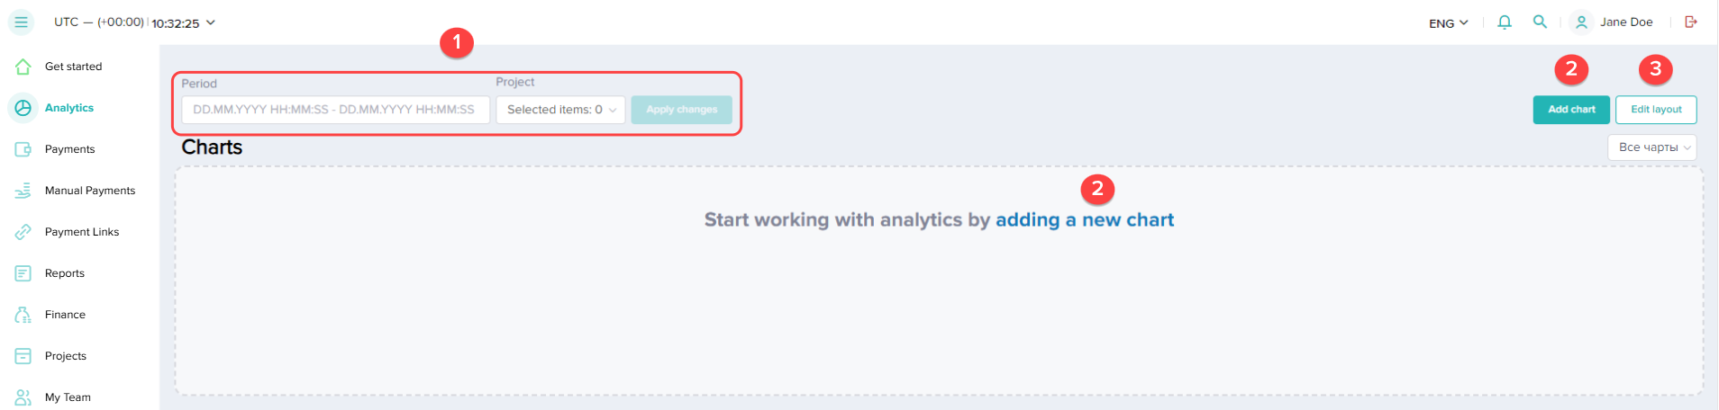Toggle the hamburger sidebar menu icon
This screenshot has width=1719, height=410.
point(22,22)
